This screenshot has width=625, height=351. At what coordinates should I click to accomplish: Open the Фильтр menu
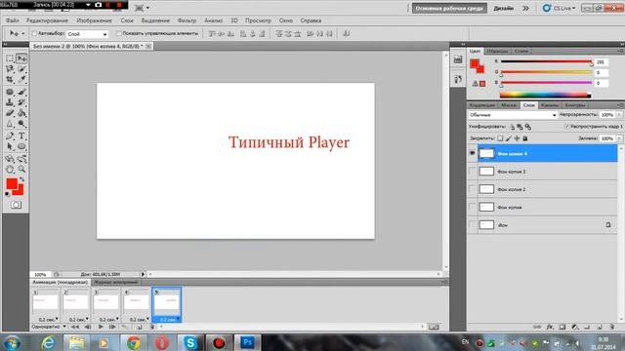click(187, 20)
